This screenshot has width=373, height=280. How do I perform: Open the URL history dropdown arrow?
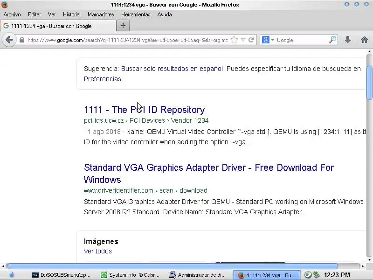[x=243, y=40]
